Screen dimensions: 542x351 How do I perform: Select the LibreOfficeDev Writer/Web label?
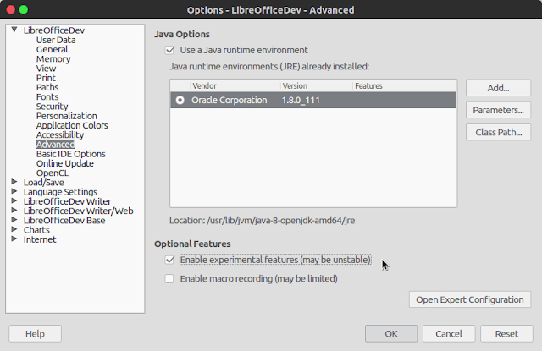tap(79, 211)
